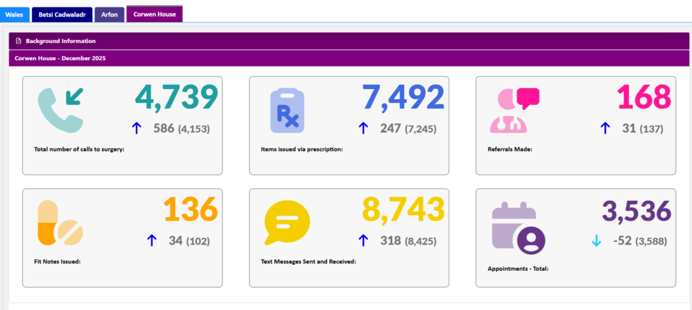Switch to the Wales tab
This screenshot has height=310, width=692.
click(x=14, y=13)
